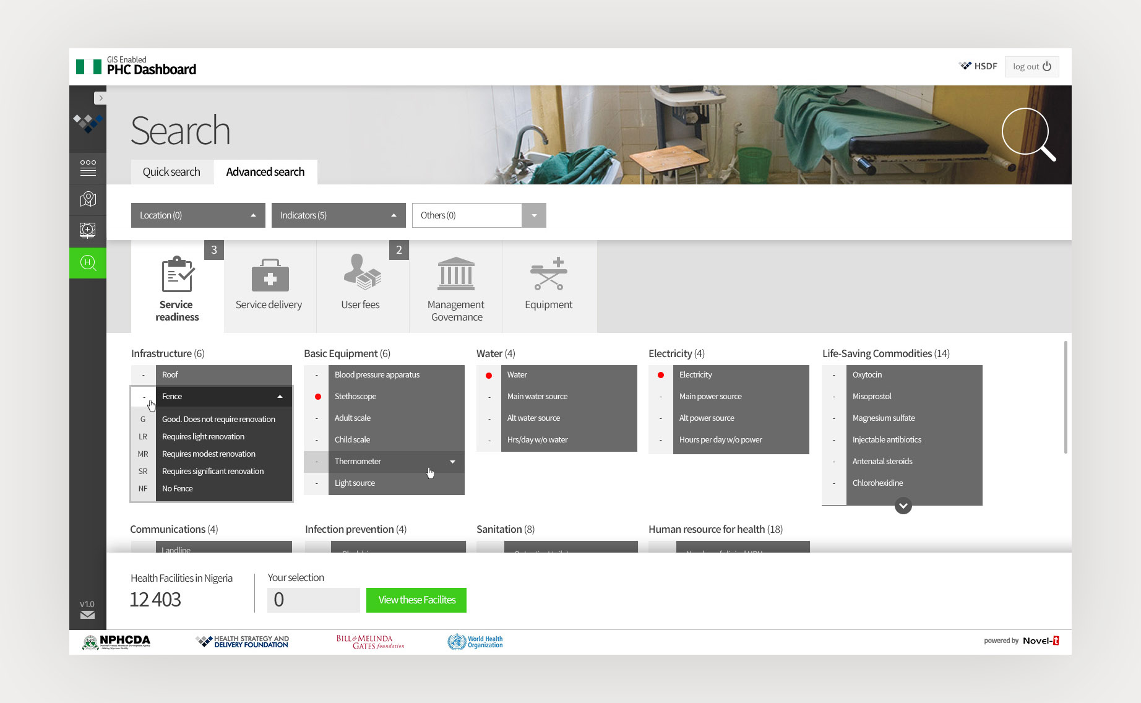This screenshot has width=1141, height=703.
Task: Switch to the Quick search tab
Action: point(171,172)
